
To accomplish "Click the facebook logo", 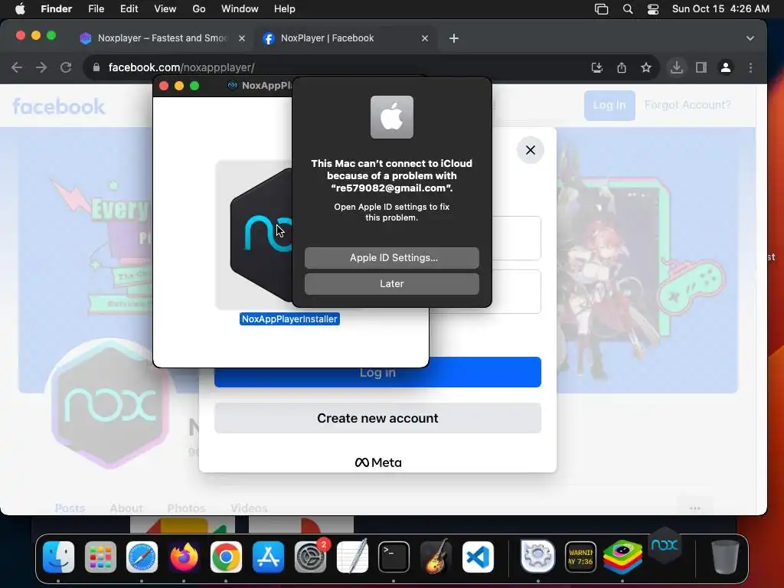I will pos(58,106).
